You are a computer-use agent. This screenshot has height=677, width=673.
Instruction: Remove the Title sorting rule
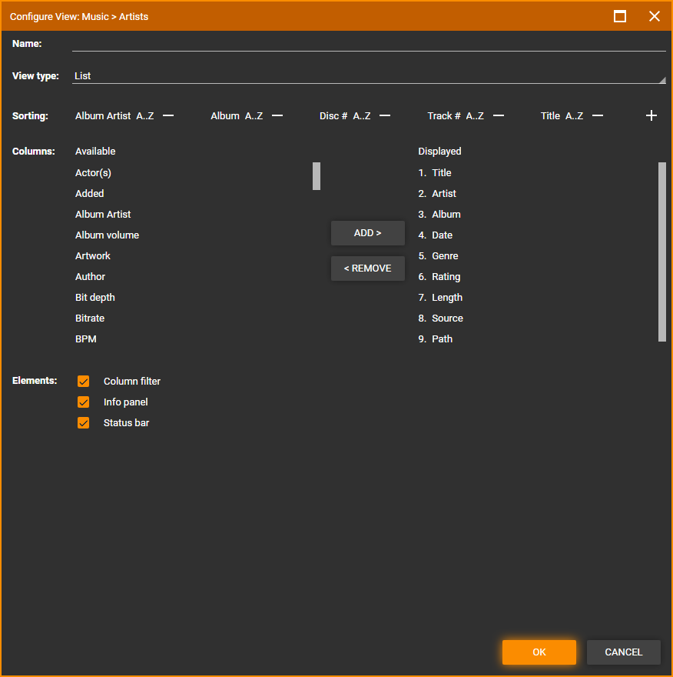pos(598,116)
